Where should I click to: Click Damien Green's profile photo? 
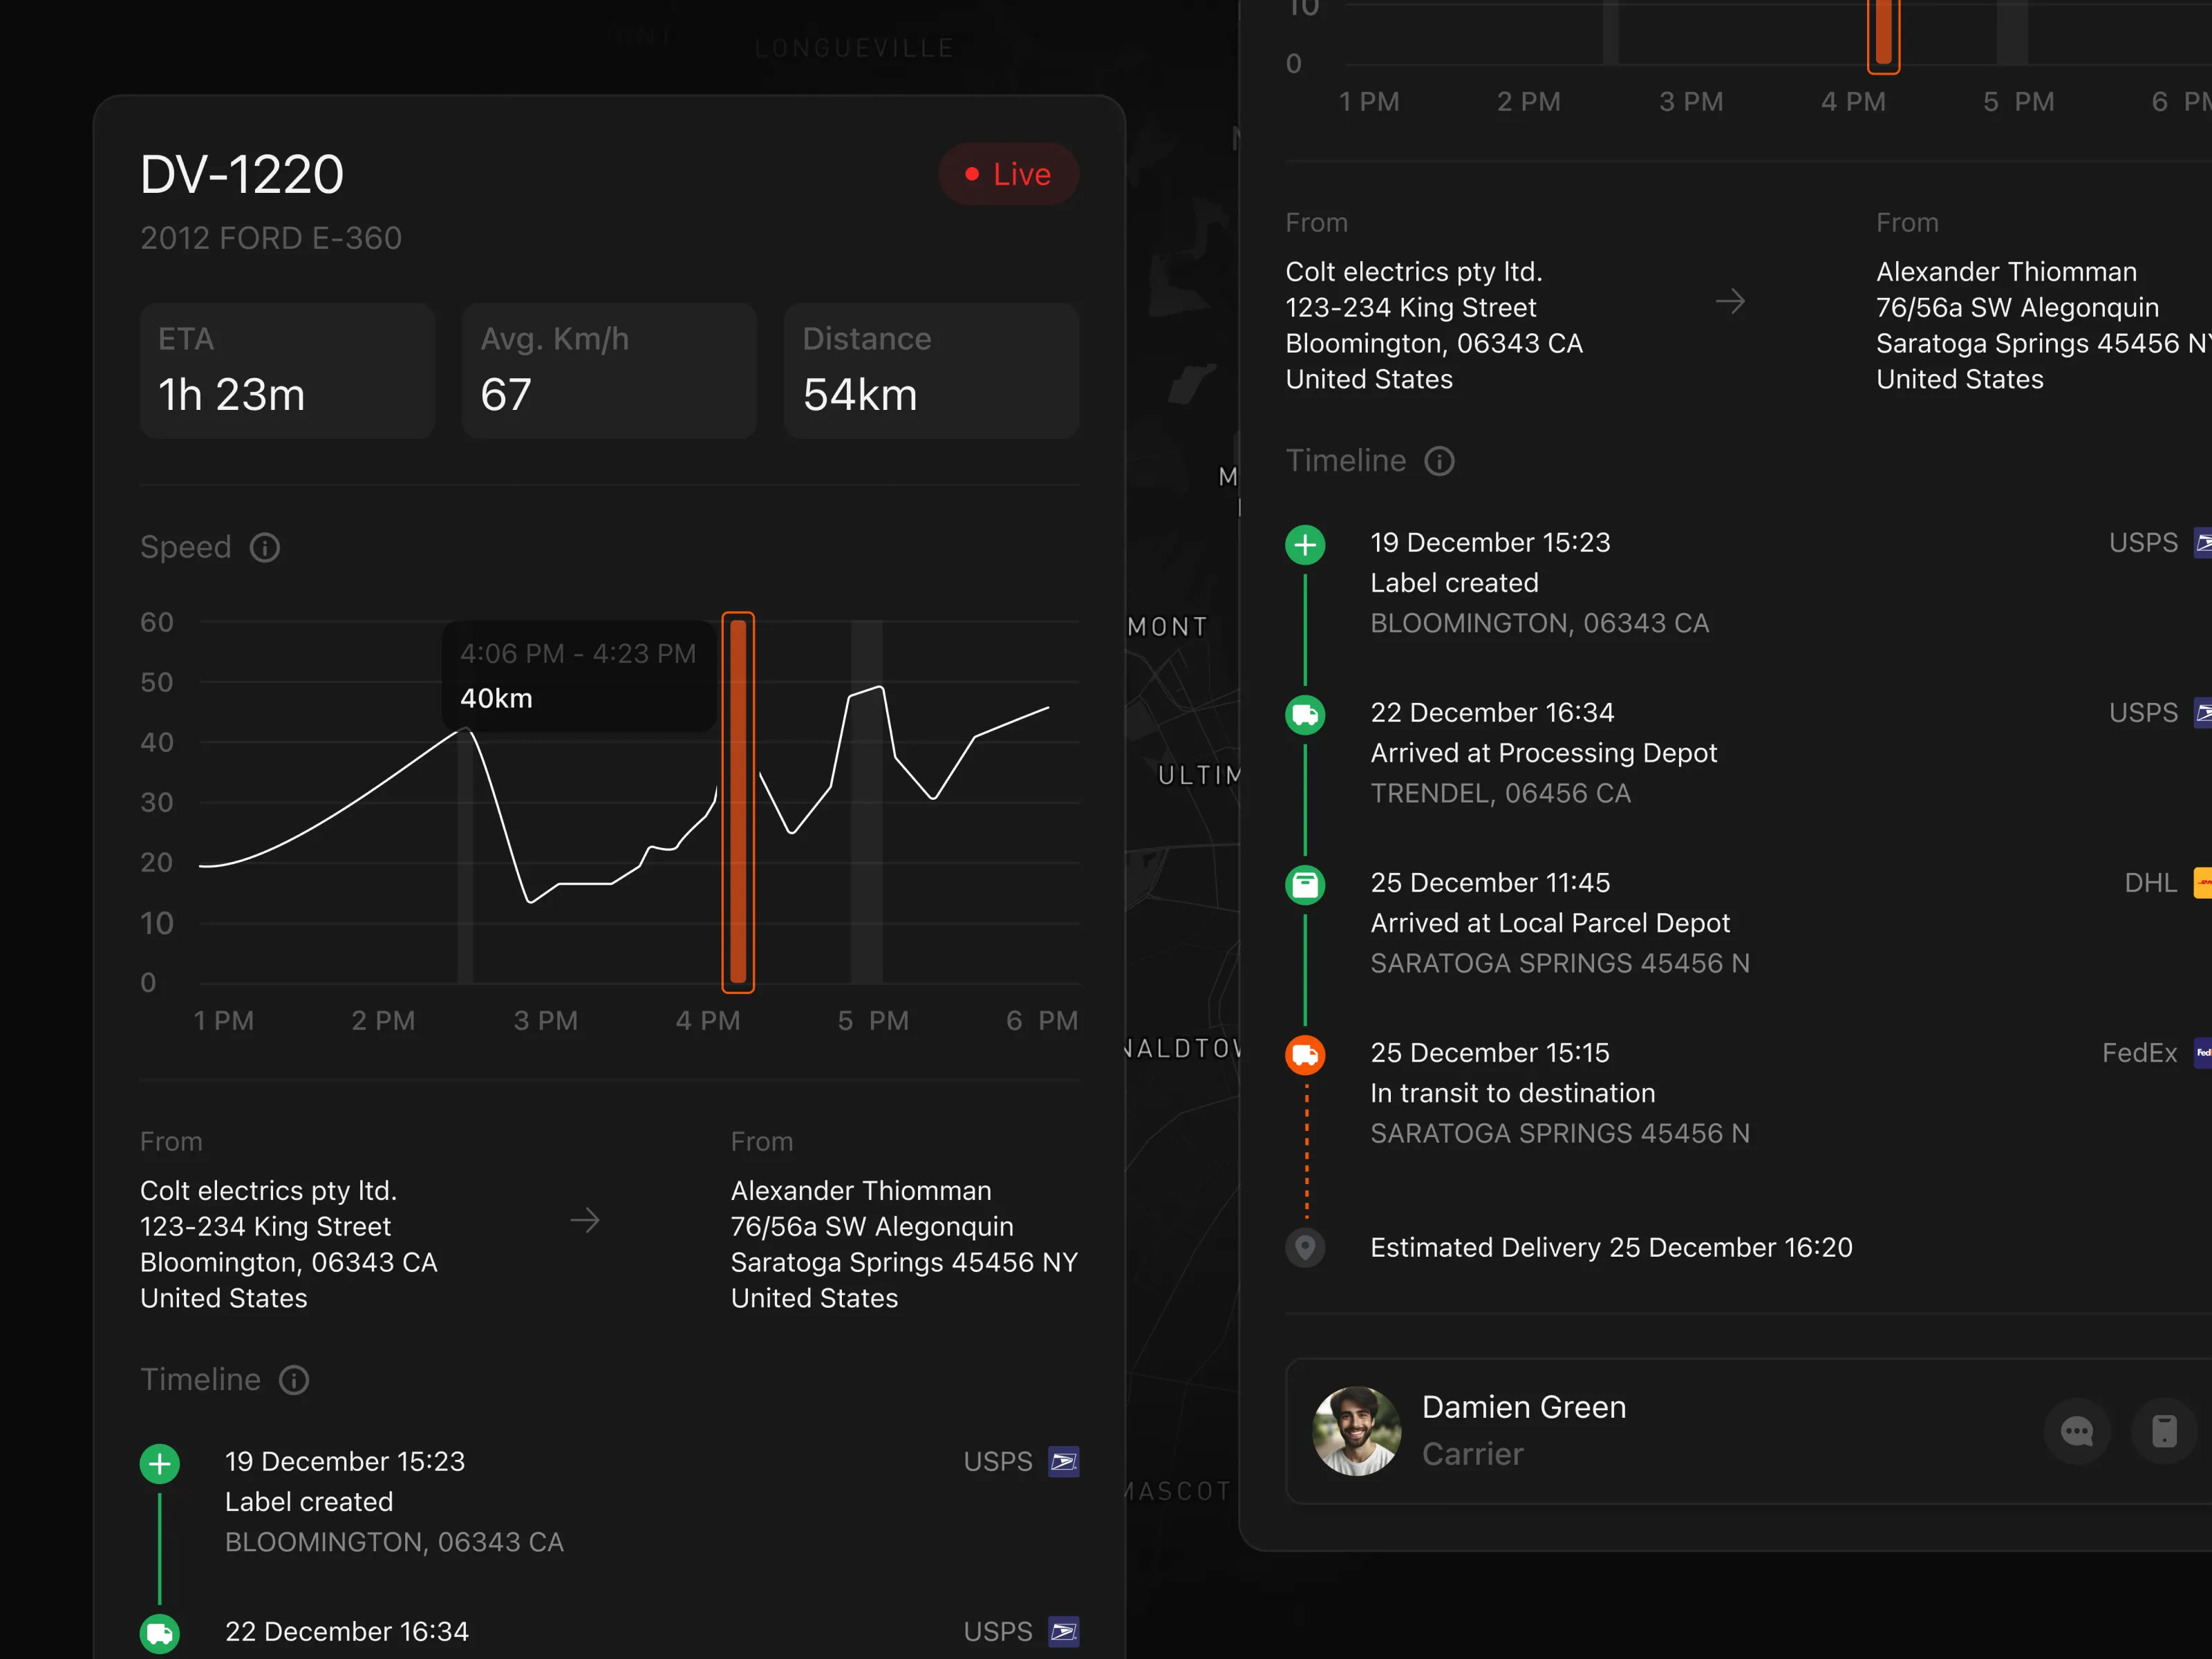[1356, 1431]
